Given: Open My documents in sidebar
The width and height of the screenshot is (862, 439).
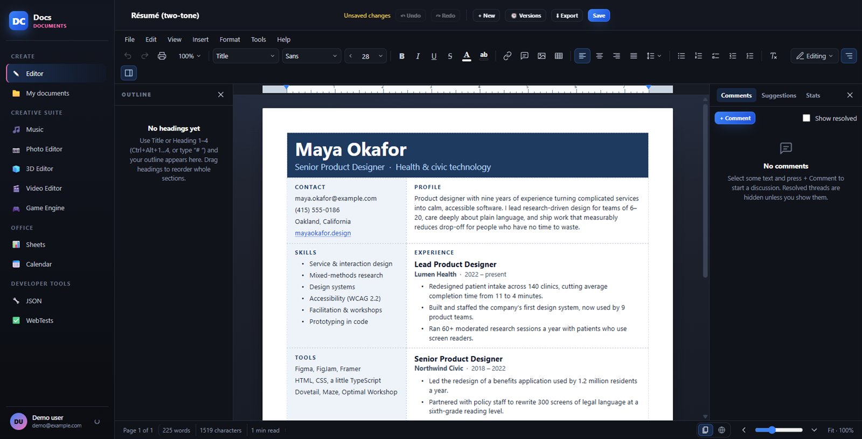Looking at the screenshot, I should 57,93.
